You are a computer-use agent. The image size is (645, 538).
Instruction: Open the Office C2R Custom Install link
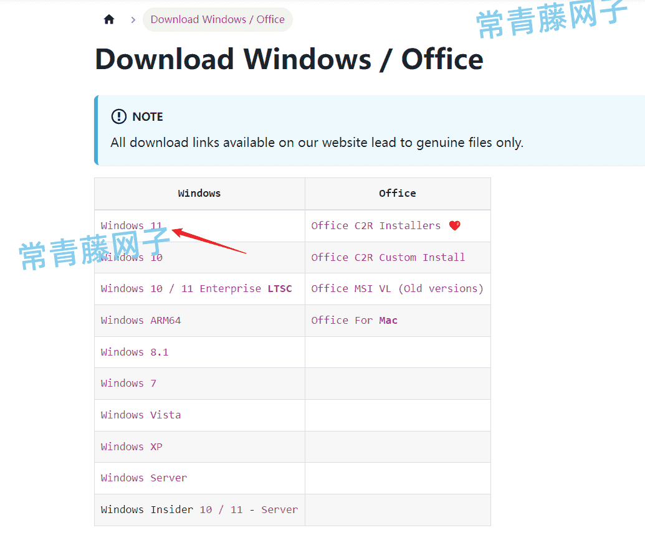(x=388, y=258)
